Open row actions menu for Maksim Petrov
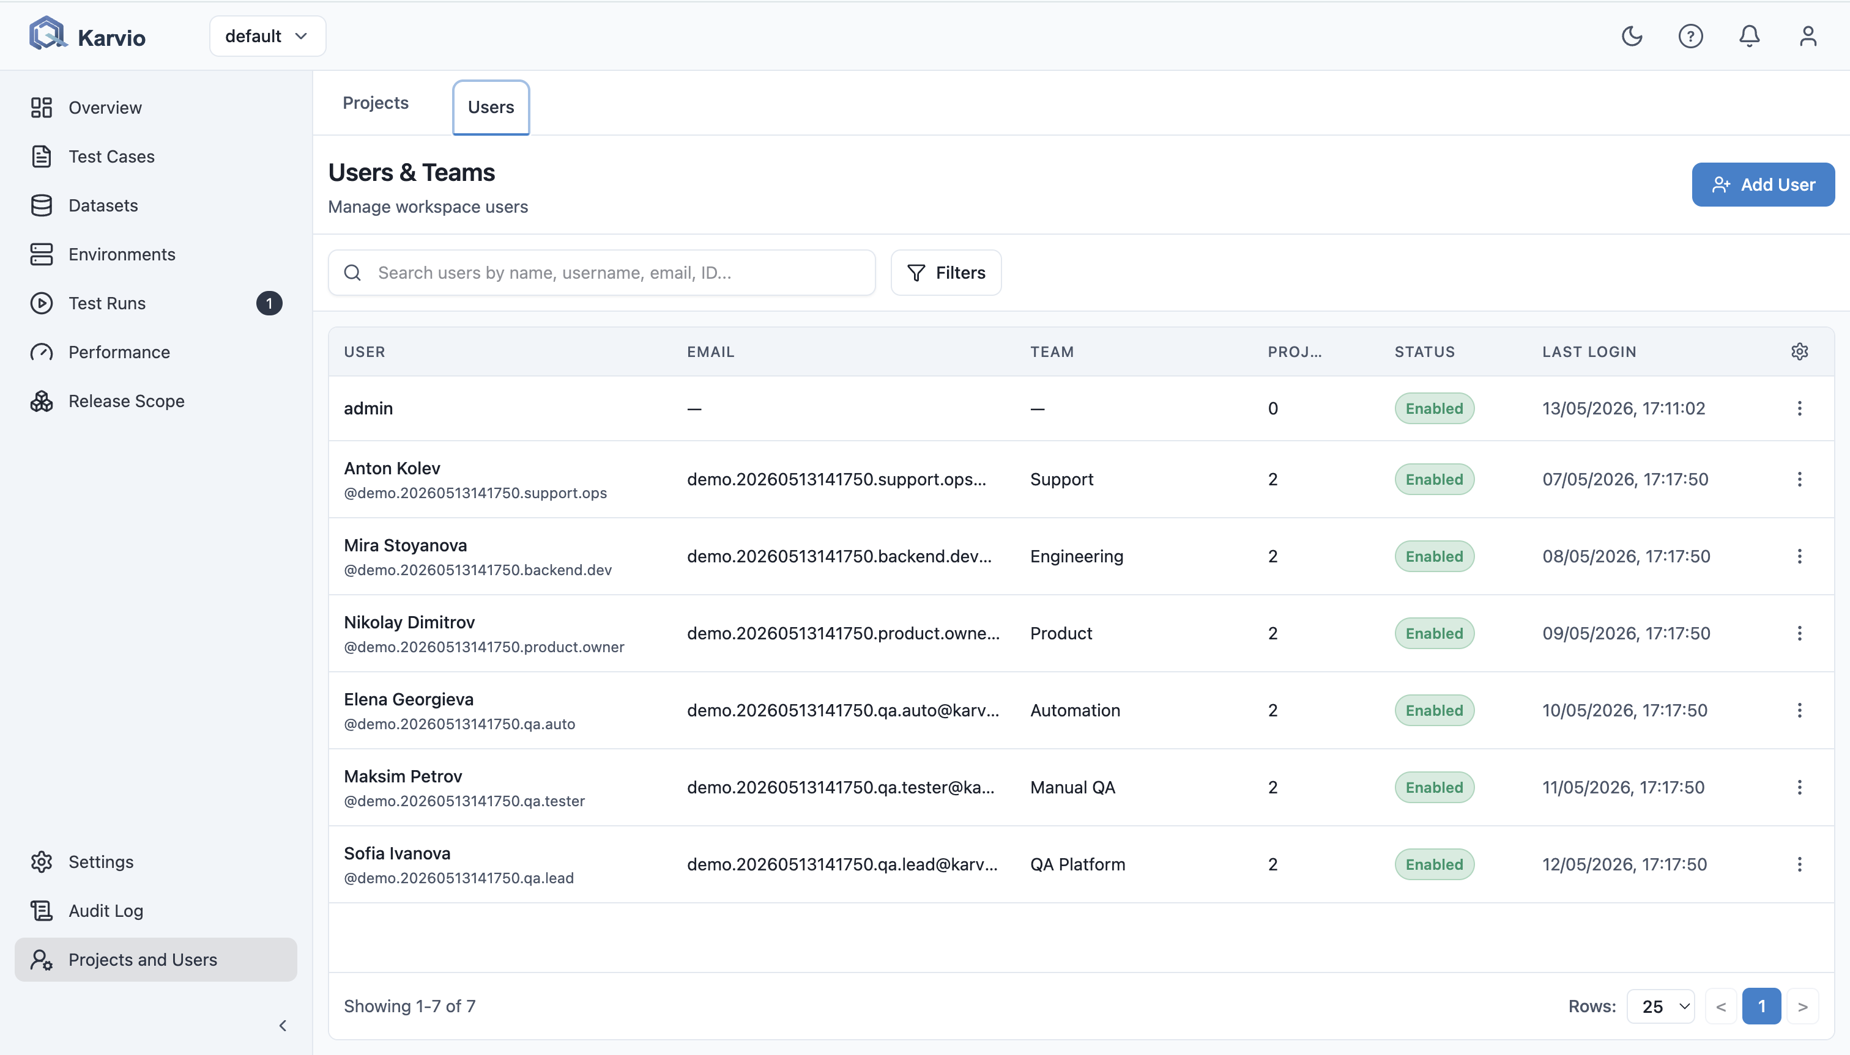The image size is (1850, 1055). (1799, 788)
